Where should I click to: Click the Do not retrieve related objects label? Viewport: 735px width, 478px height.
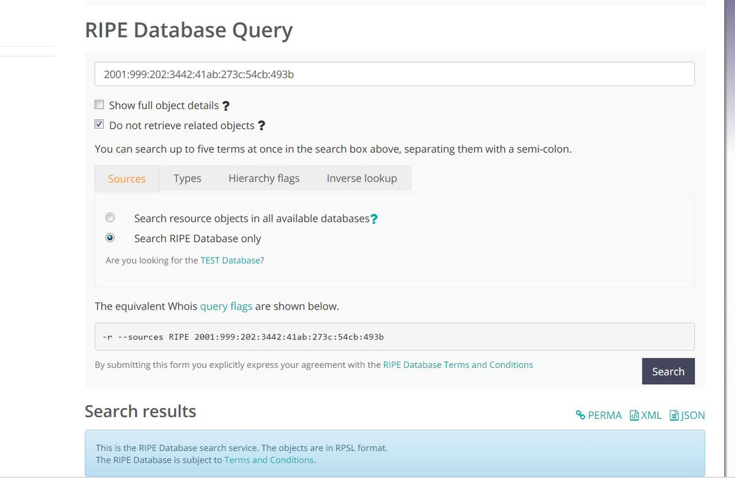182,125
